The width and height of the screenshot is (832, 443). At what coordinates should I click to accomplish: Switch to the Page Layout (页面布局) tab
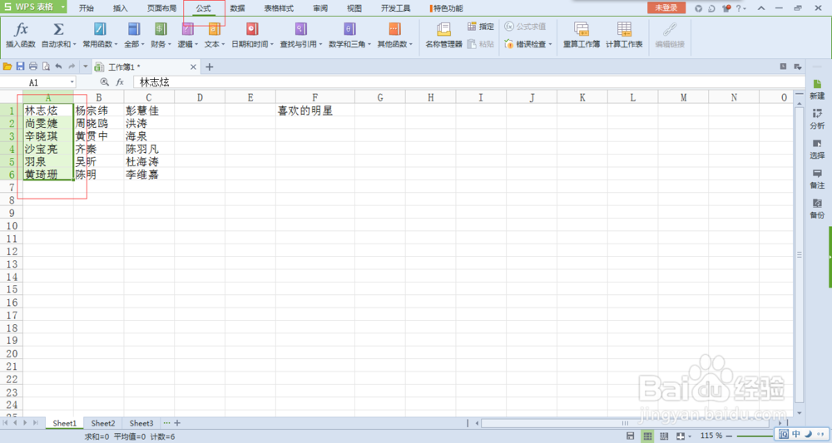(x=162, y=8)
